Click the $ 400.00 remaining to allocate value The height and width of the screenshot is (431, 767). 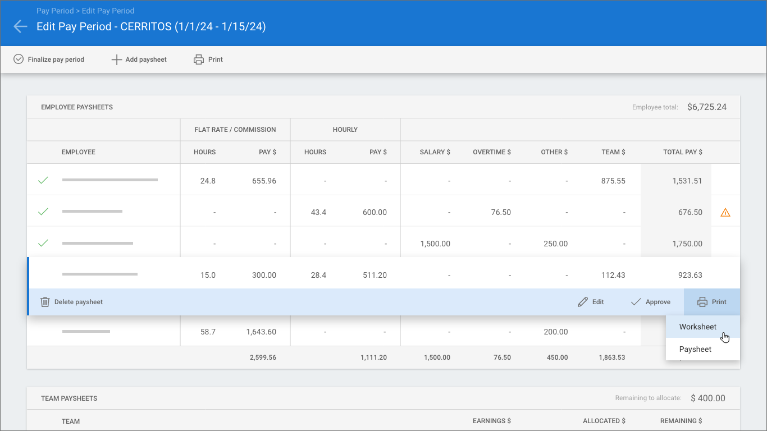[708, 398]
